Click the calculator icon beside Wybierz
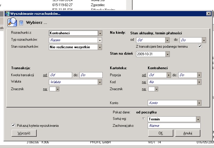Viewport: 214px width, 148px height. point(21,23)
